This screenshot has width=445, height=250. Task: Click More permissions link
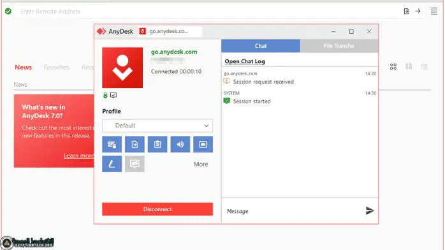(x=201, y=165)
